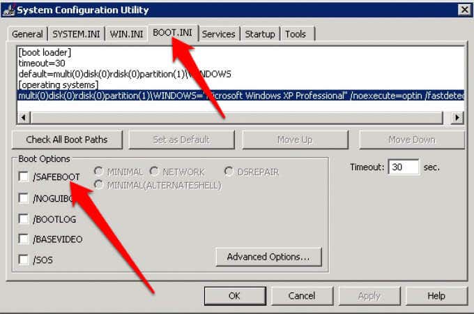474x314 pixels.
Task: Click the OK button
Action: click(235, 296)
